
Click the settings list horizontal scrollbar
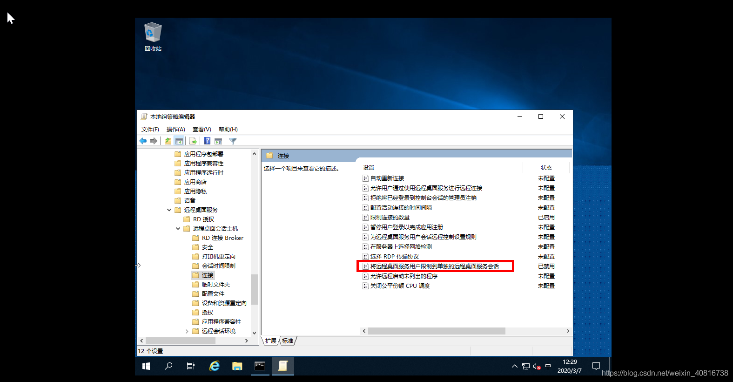click(436, 331)
